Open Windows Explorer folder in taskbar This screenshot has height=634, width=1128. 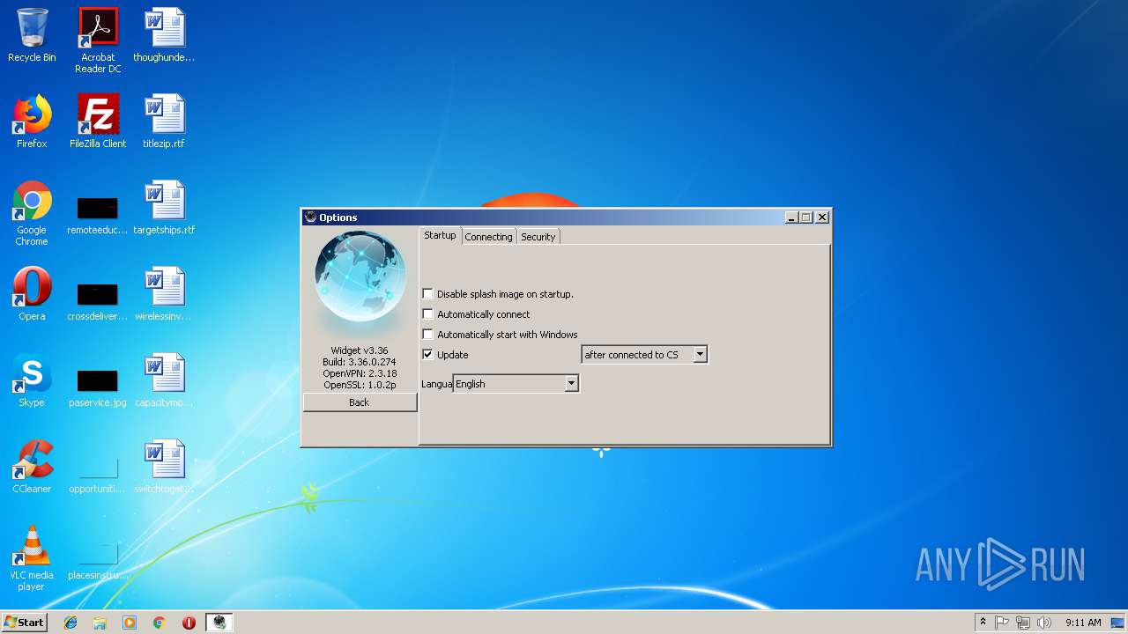[x=100, y=623]
